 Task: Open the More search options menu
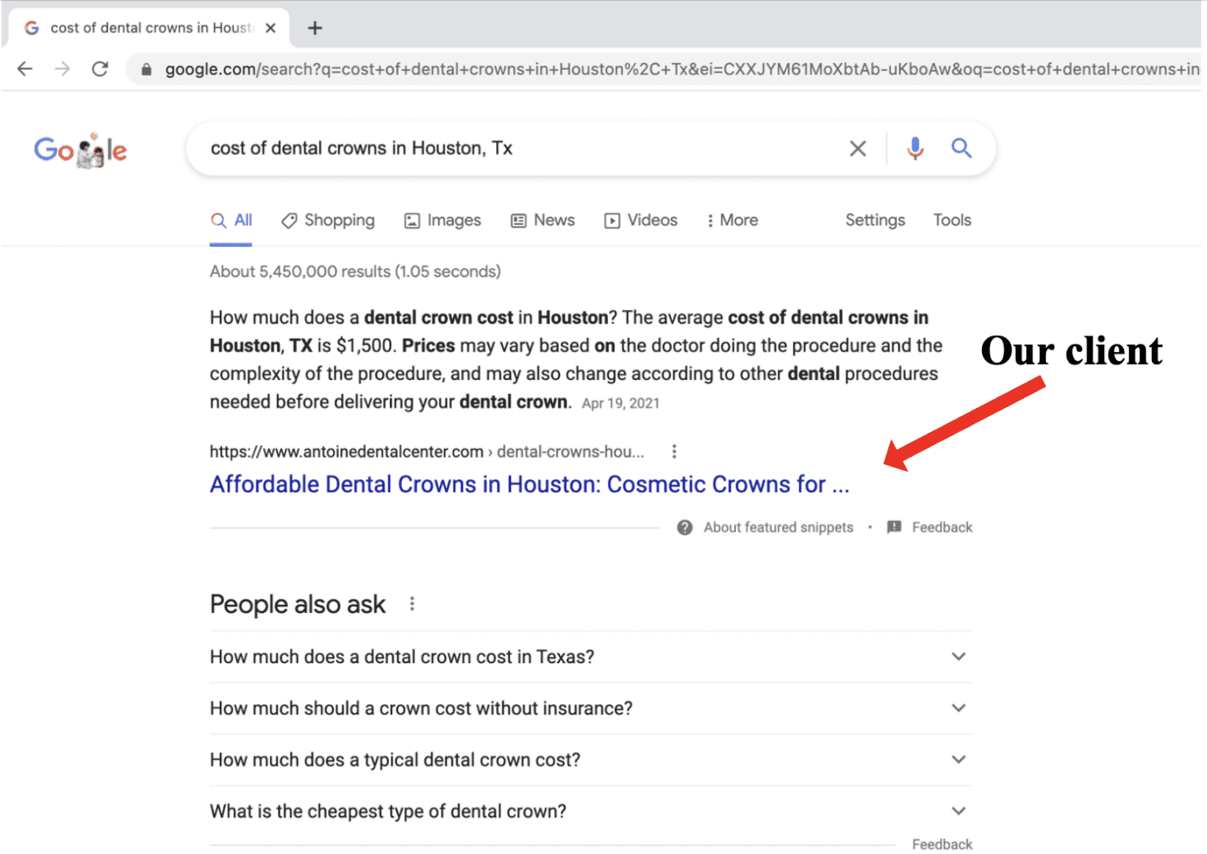(x=732, y=220)
